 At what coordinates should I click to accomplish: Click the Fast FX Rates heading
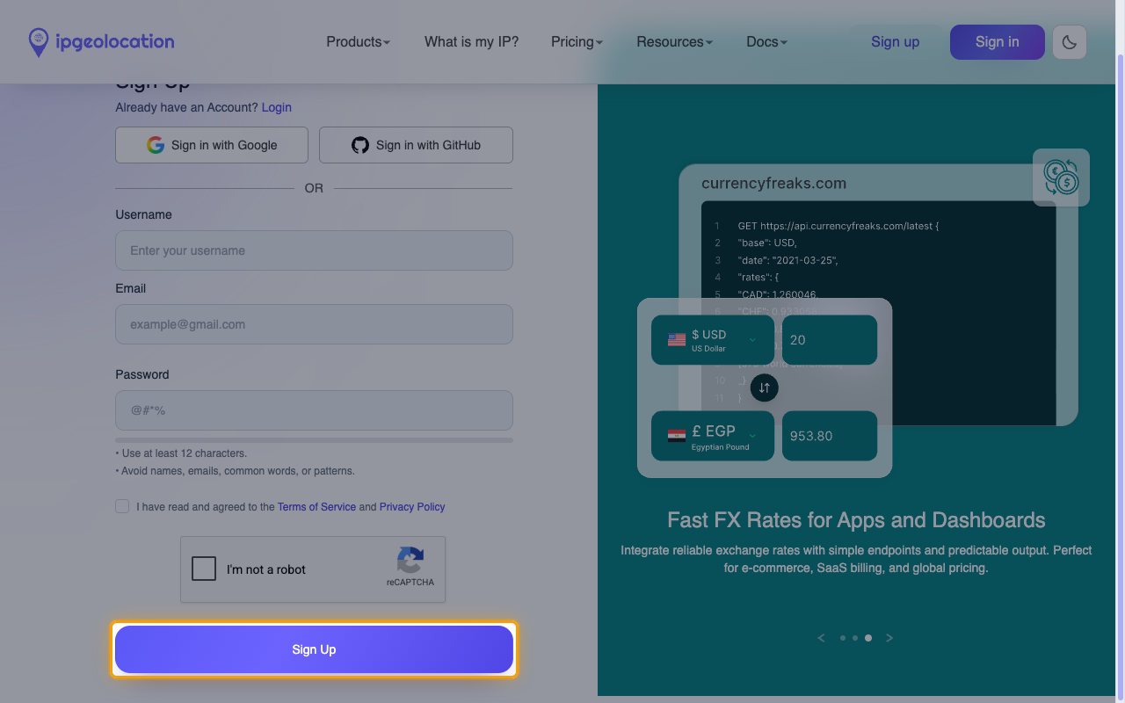(x=856, y=520)
